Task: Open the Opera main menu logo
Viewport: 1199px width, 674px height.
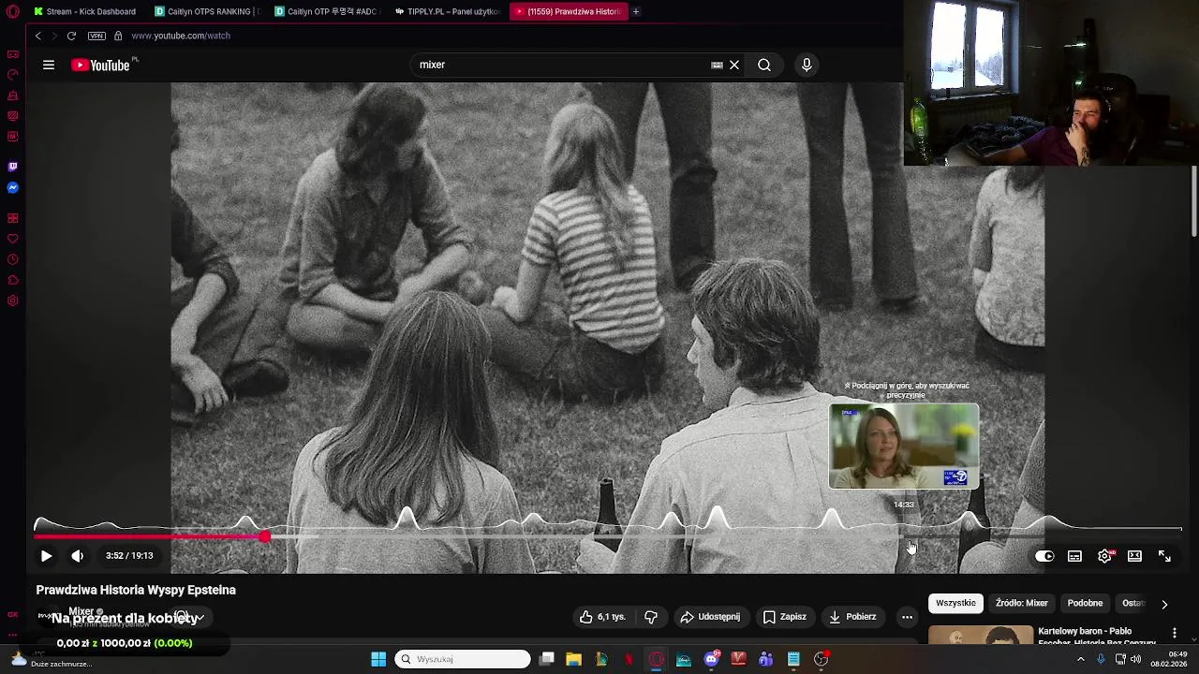Action: 13,11
